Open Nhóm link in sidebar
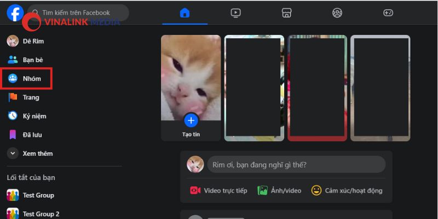 (32, 79)
